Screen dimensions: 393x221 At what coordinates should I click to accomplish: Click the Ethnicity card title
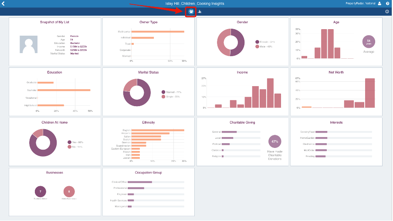(149, 122)
